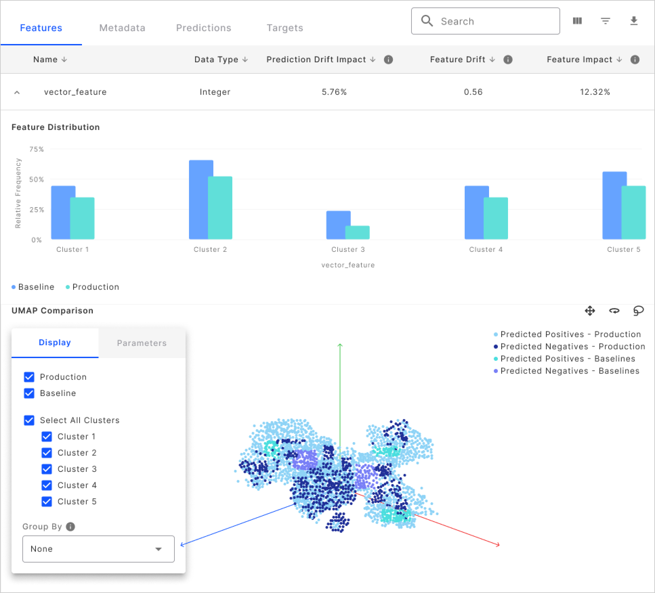The image size is (655, 593).
Task: Disable the Cluster 3 checkbox
Action: coord(47,469)
